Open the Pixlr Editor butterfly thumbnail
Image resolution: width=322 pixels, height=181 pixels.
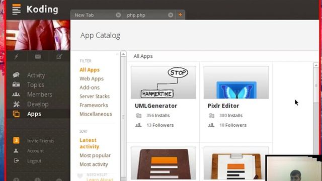click(x=236, y=82)
